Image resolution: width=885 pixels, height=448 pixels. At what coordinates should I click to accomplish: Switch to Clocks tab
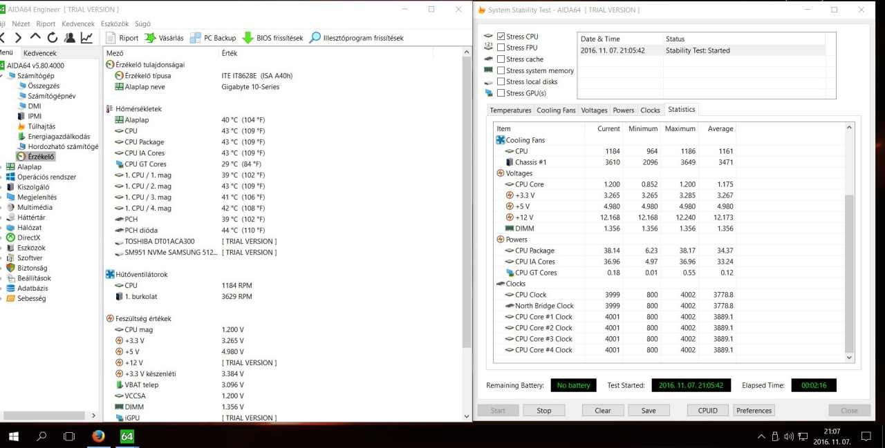(650, 110)
